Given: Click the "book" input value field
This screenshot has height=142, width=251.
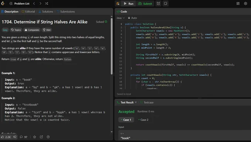Looking at the screenshot, I should point(184,136).
